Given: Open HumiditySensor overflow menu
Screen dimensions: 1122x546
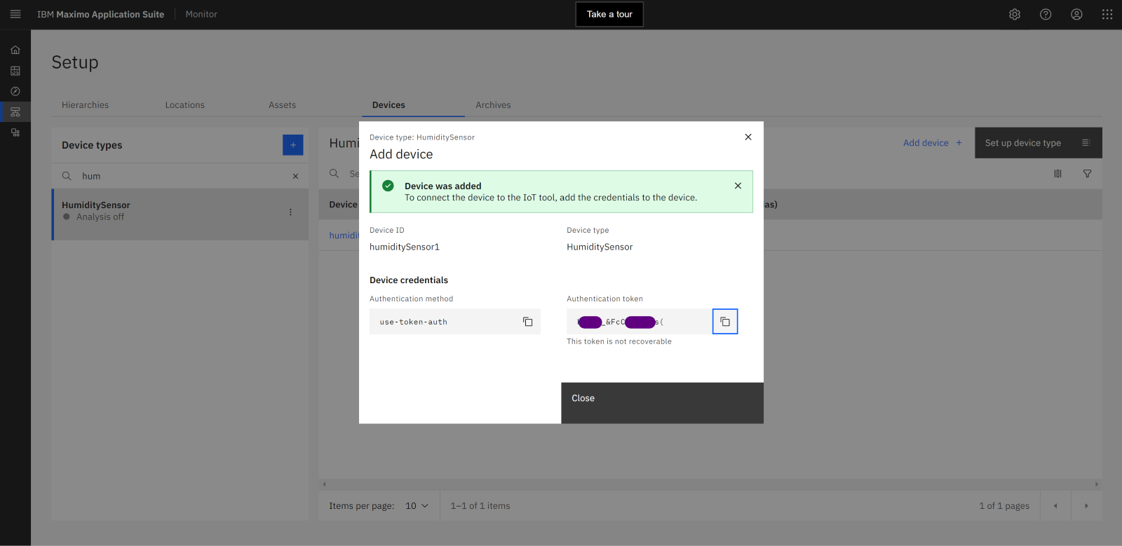Looking at the screenshot, I should click(290, 212).
